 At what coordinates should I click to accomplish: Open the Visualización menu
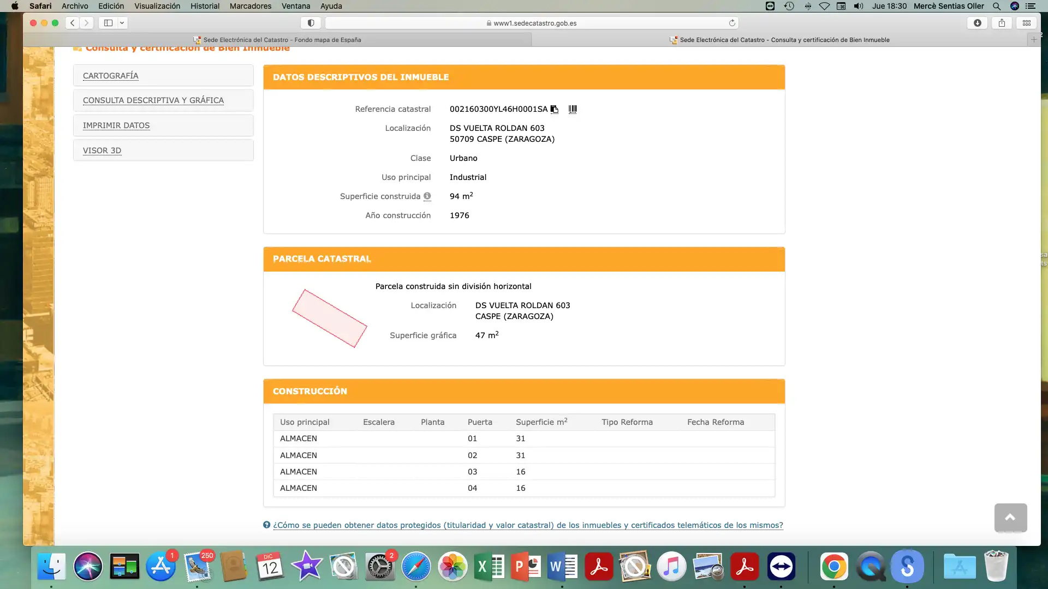pos(157,6)
